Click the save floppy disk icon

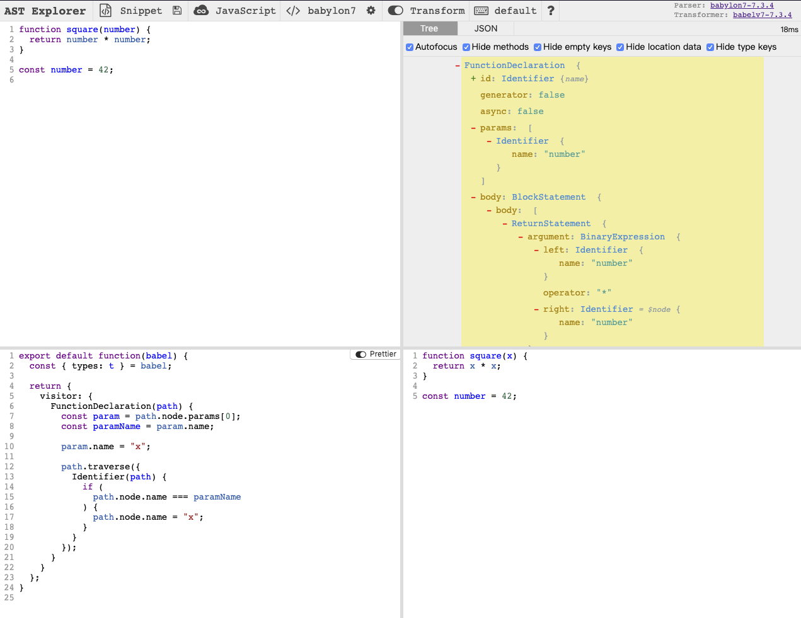(177, 11)
